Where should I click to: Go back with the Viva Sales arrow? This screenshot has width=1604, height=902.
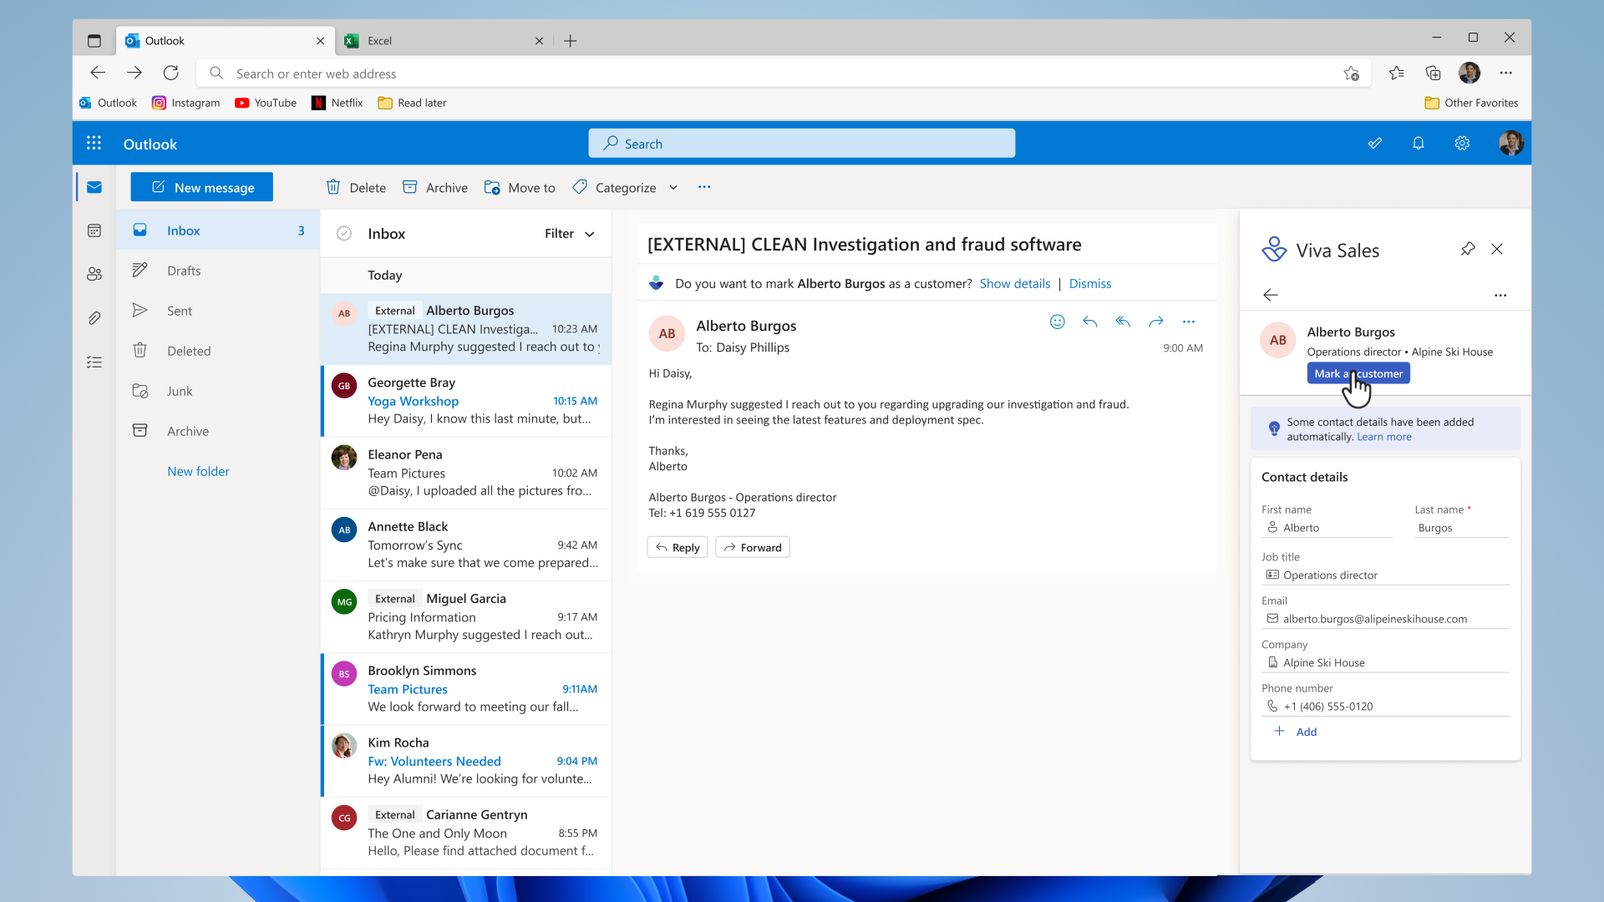1271,295
